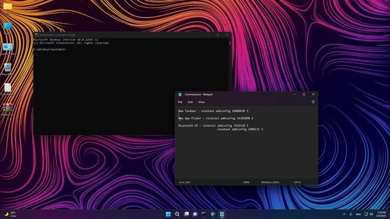Open the View menu in Notepad
Screen dimensions: 390x219
(201, 102)
